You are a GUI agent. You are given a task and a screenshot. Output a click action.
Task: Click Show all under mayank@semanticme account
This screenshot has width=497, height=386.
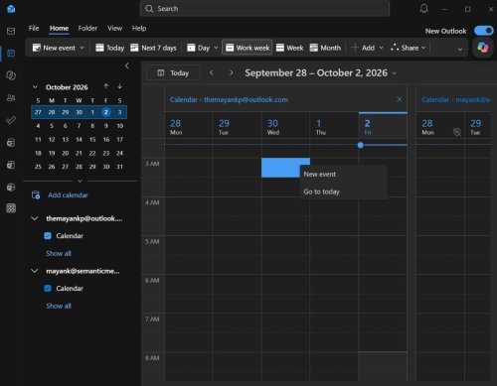click(59, 306)
